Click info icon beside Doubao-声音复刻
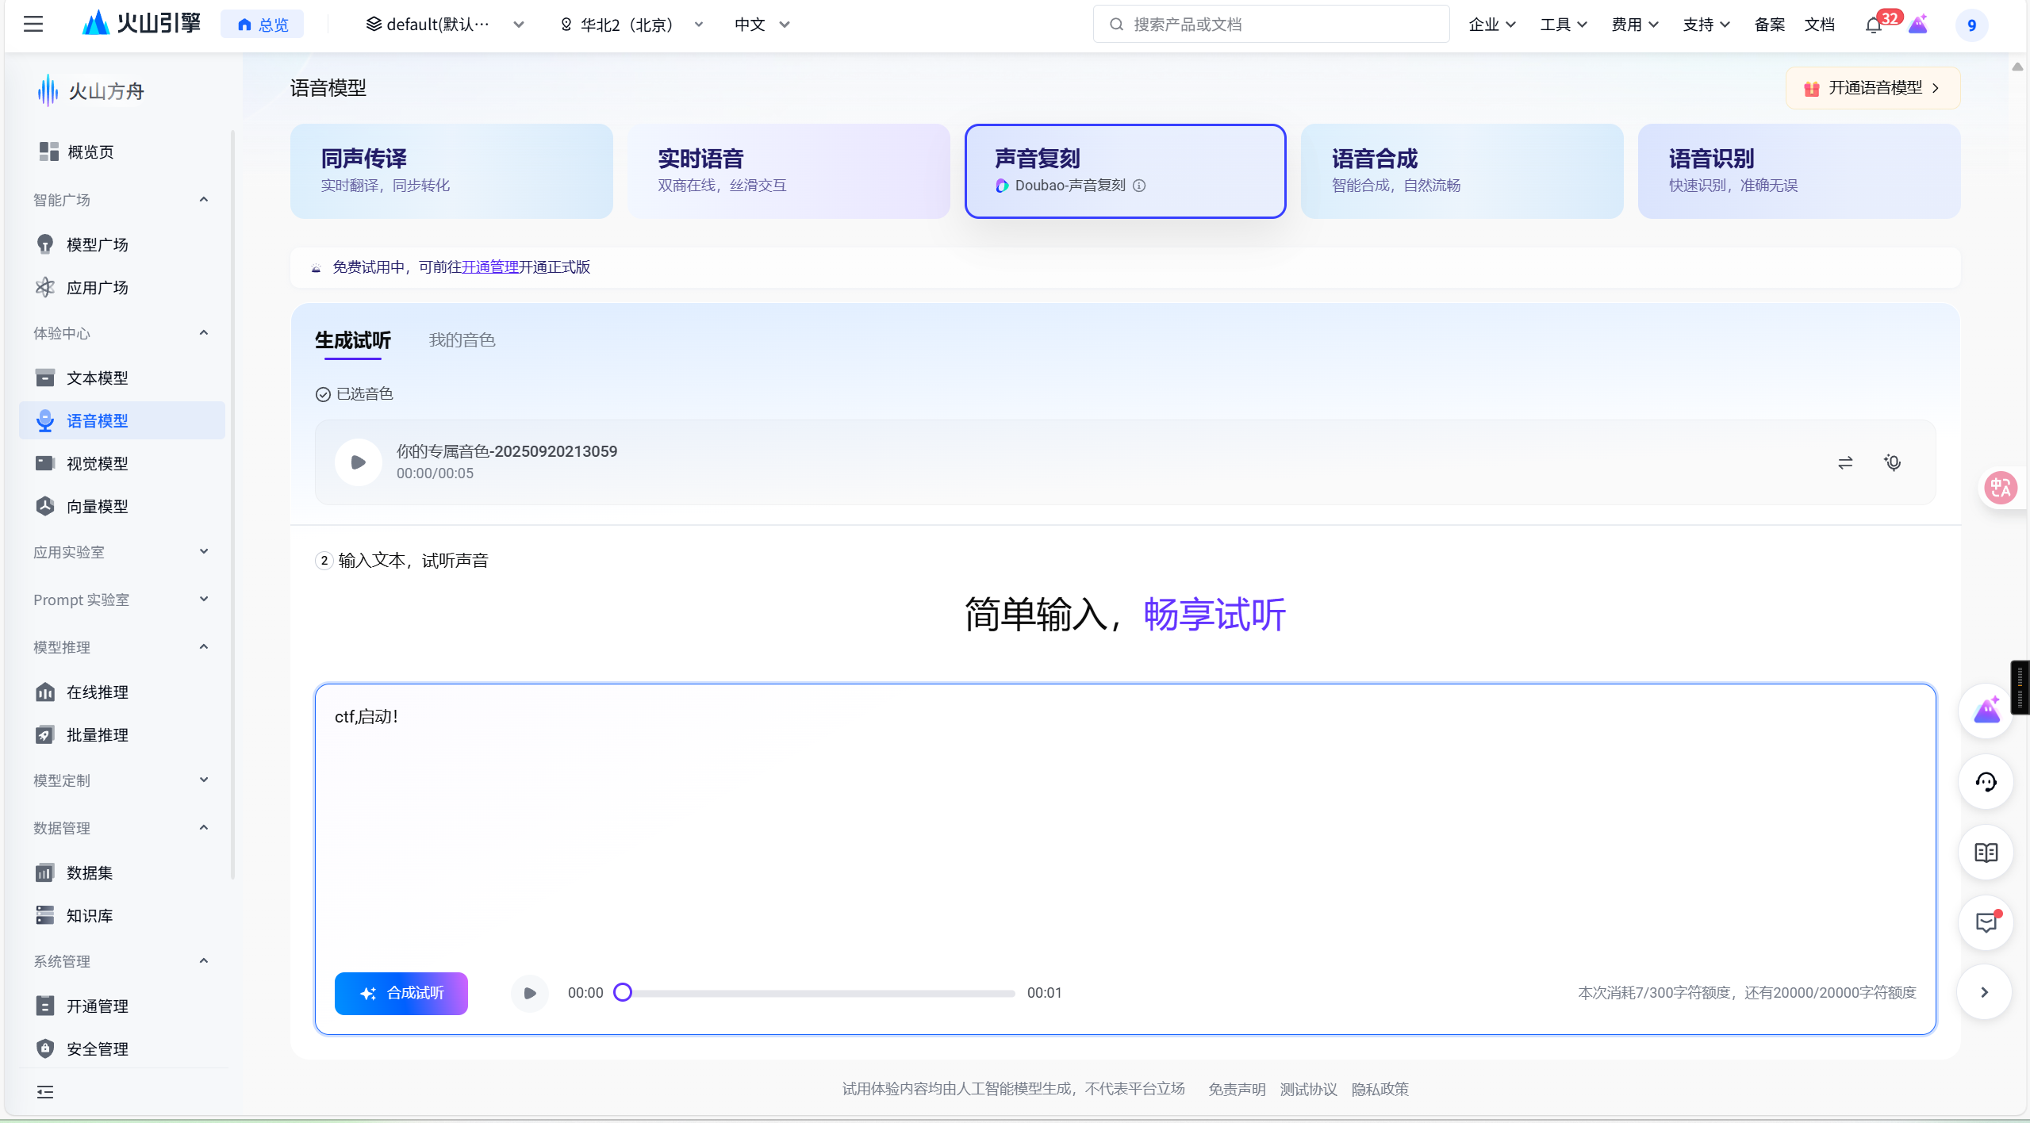2030x1123 pixels. [x=1139, y=186]
